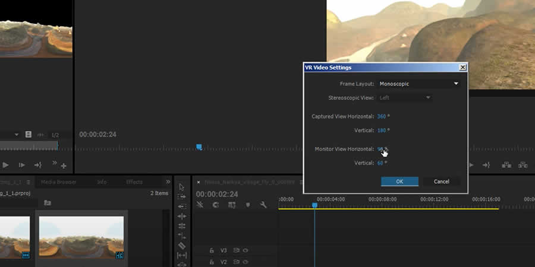Click the new bin folder icon

[47, 203]
